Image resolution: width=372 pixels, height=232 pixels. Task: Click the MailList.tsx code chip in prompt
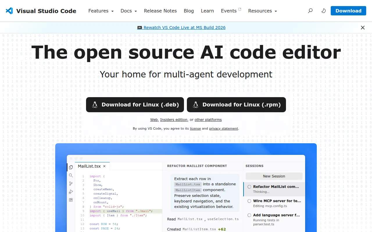[x=188, y=184]
